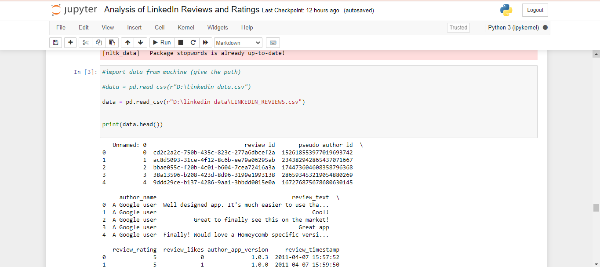Move the selected cell down
Viewport: 600px width, 267px height.
[x=140, y=42]
